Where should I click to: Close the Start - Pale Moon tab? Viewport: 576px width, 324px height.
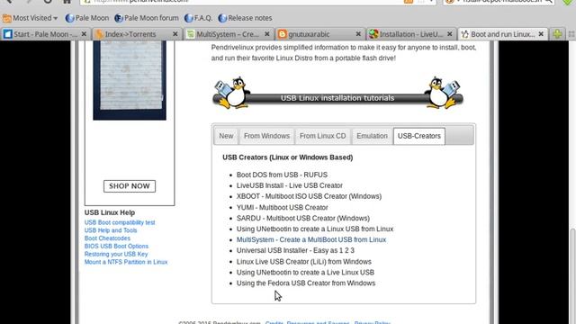pyautogui.click(x=84, y=34)
